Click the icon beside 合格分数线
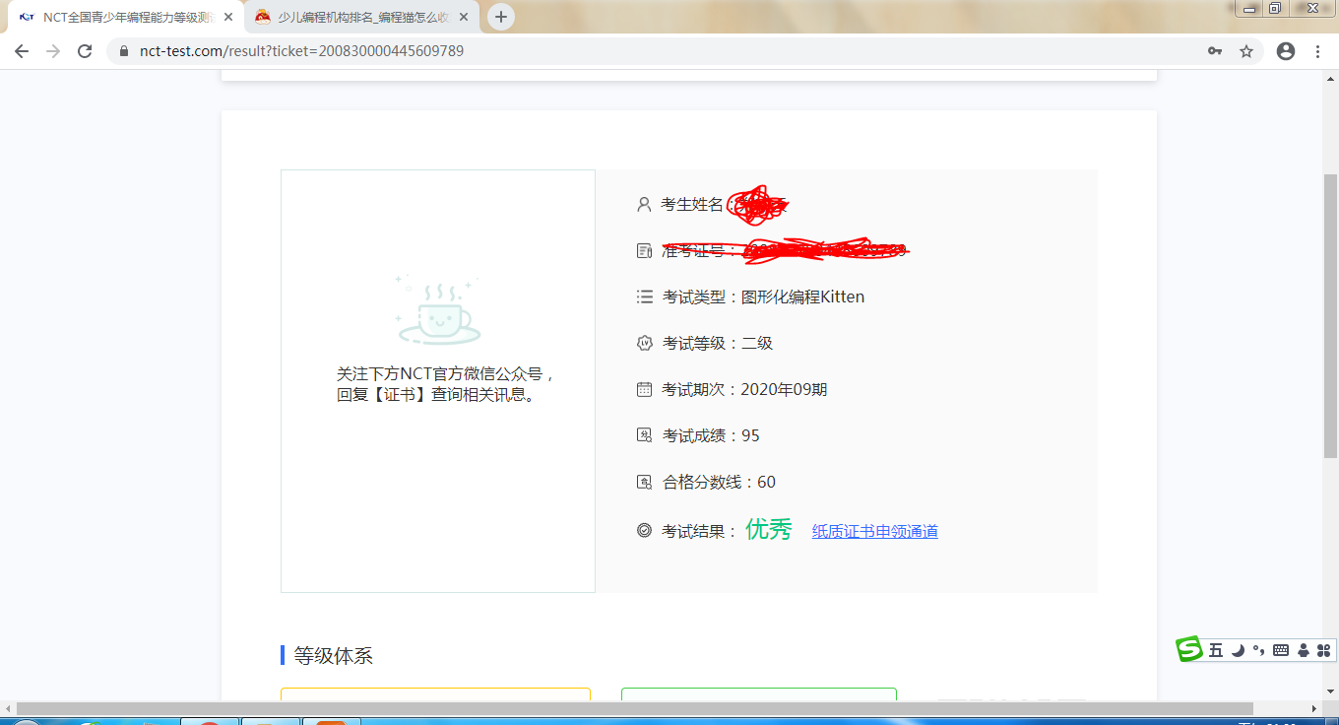This screenshot has height=725, width=1339. [644, 482]
